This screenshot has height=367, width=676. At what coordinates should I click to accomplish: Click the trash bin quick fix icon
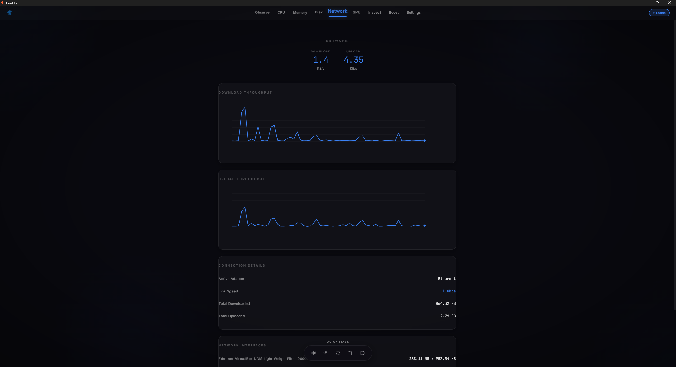coord(350,353)
